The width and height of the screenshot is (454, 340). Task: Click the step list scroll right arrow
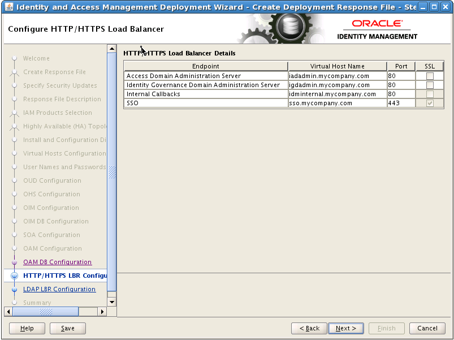(102, 312)
